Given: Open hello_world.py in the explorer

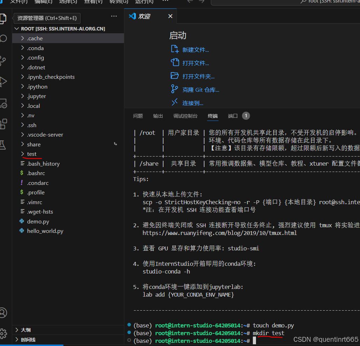Looking at the screenshot, I should [68, 231].
